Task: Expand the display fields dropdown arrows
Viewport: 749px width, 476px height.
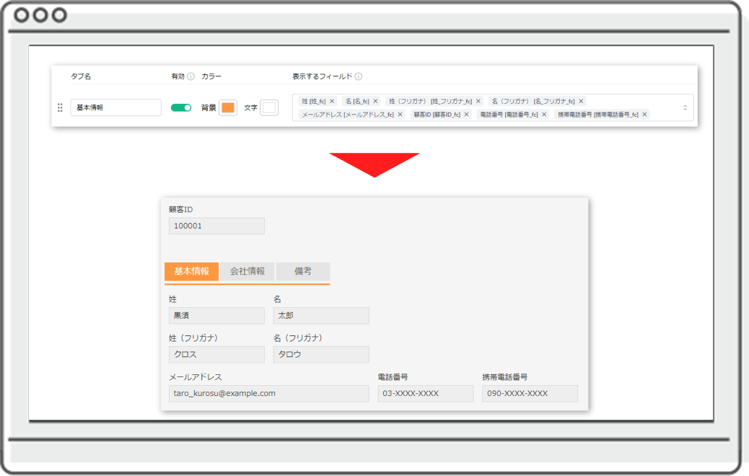Action: point(685,107)
